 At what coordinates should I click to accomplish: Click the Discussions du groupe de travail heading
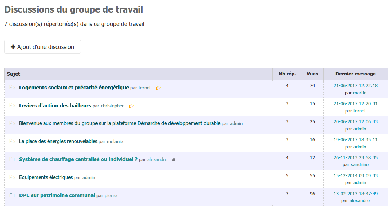click(x=74, y=9)
